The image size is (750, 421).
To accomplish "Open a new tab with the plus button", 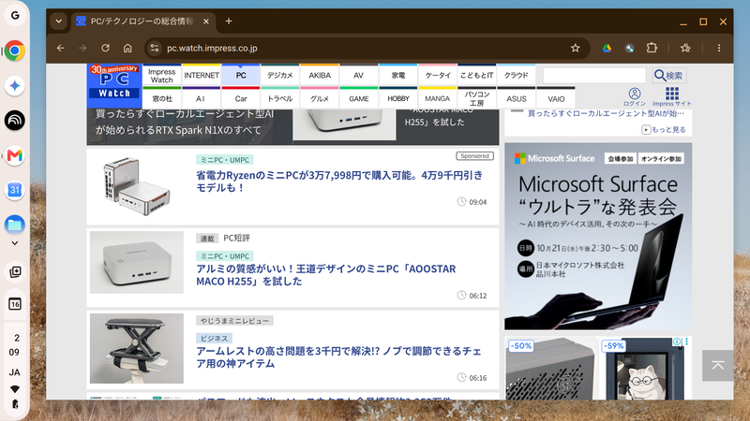I will [229, 21].
